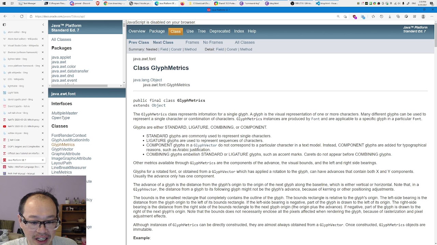Collapse the vertical tabs pane chevron

[43, 24]
